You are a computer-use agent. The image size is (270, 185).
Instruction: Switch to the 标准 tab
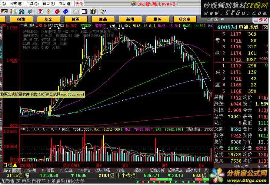click(121, 170)
